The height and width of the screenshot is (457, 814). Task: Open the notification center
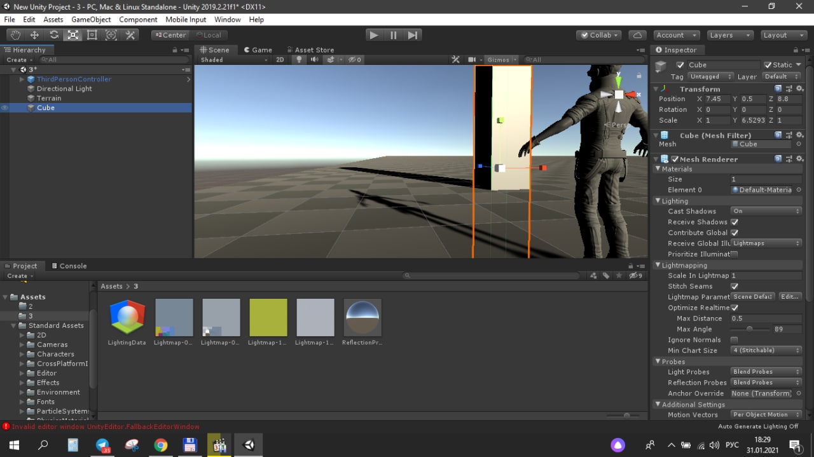click(794, 445)
